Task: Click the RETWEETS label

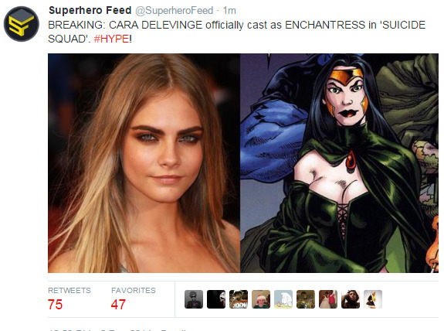Action: point(69,291)
